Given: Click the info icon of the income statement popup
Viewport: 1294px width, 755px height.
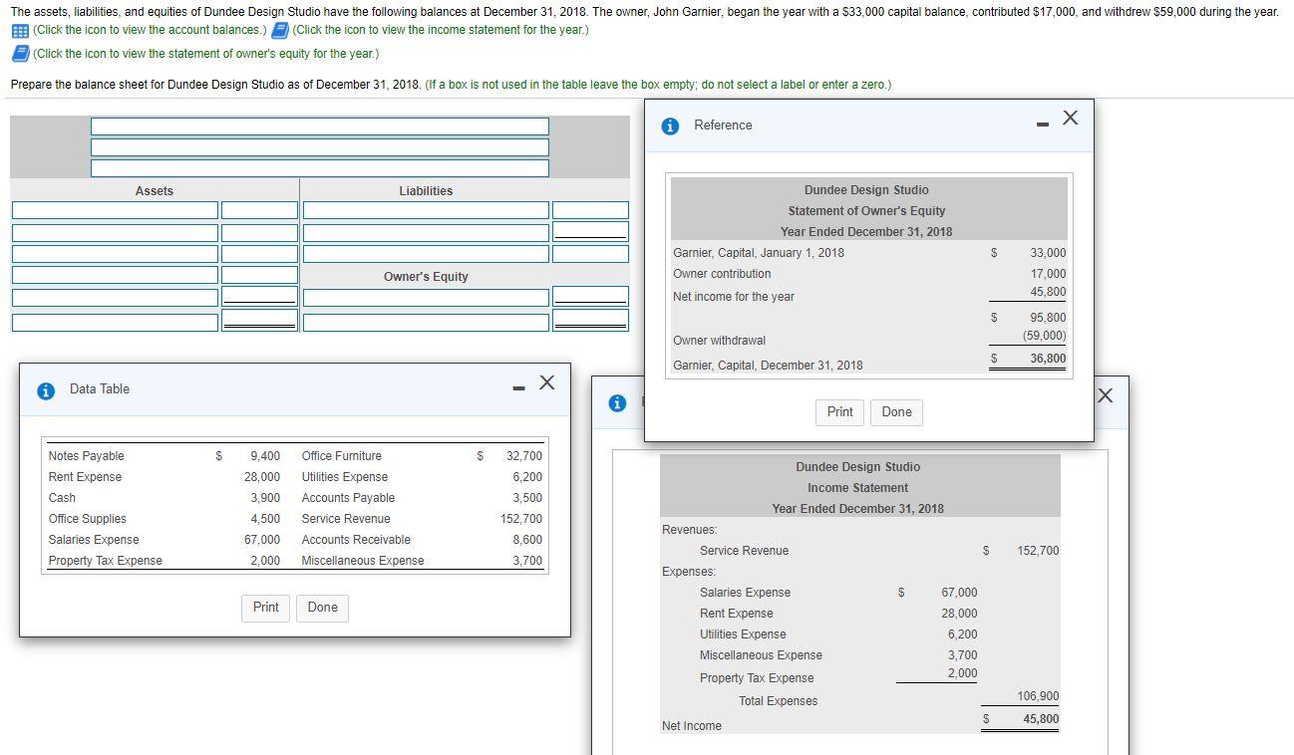Looking at the screenshot, I should [x=618, y=402].
